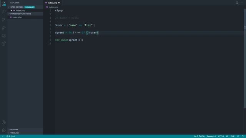246x138 pixels.
Task: Click the PHP language mode indicator
Action: (x=233, y=136)
